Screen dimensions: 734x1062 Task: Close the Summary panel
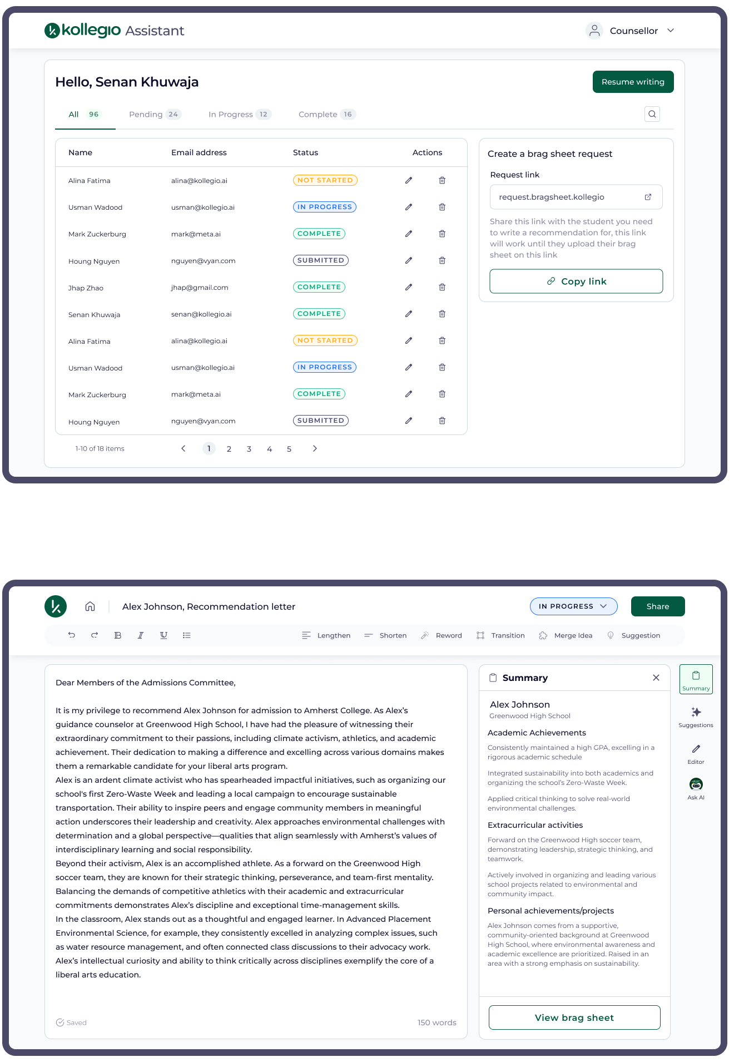pyautogui.click(x=656, y=678)
